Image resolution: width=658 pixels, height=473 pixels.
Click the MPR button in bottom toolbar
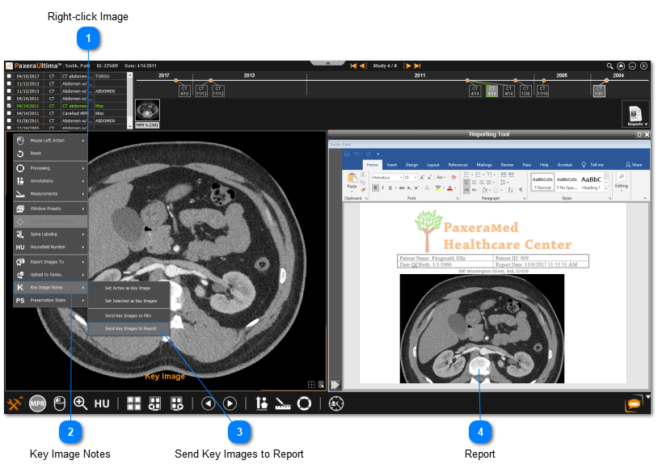[x=38, y=403]
